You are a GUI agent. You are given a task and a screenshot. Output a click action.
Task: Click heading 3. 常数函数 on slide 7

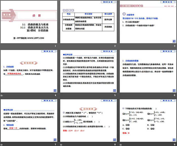[x=9, y=125]
